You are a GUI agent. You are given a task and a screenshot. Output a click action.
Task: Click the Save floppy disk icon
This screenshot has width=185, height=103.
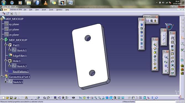click(11, 98)
